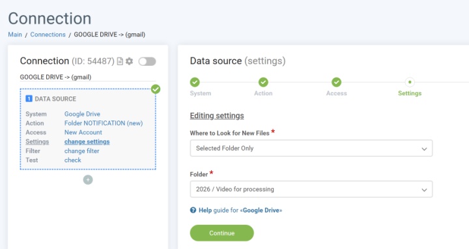Click green checkmark on Data Source block
The width and height of the screenshot is (469, 249).
(x=156, y=89)
